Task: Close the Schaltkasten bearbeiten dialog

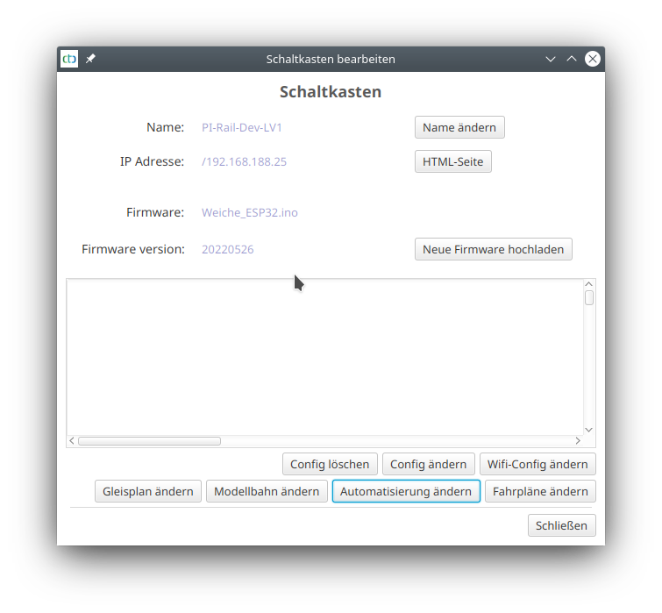Action: 593,59
